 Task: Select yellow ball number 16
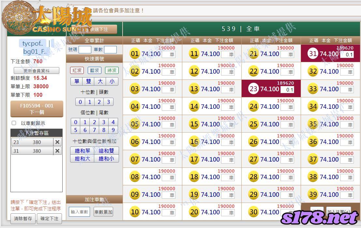194,142
